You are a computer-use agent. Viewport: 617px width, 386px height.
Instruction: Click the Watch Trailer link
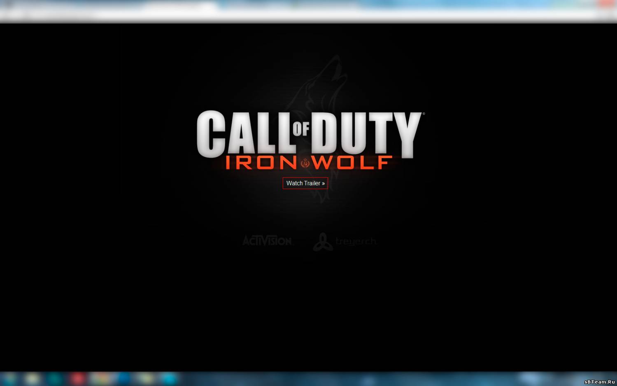(x=305, y=183)
